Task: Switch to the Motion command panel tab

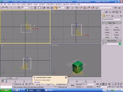Action: (114, 12)
